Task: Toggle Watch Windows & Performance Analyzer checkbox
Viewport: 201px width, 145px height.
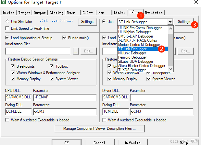Action: pos(13,72)
